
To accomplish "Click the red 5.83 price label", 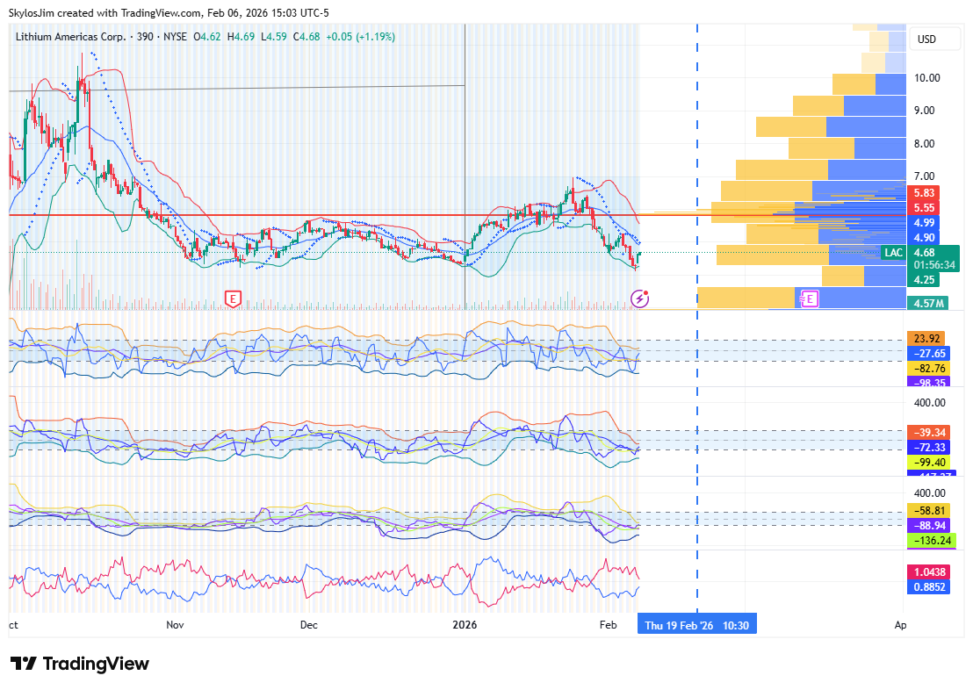I will 923,193.
